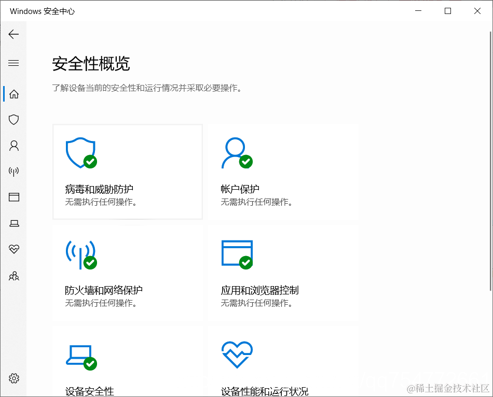This screenshot has height=397, width=493.
Task: Open 防火墙和网络保护 via sidebar signal icon
Action: 14,172
